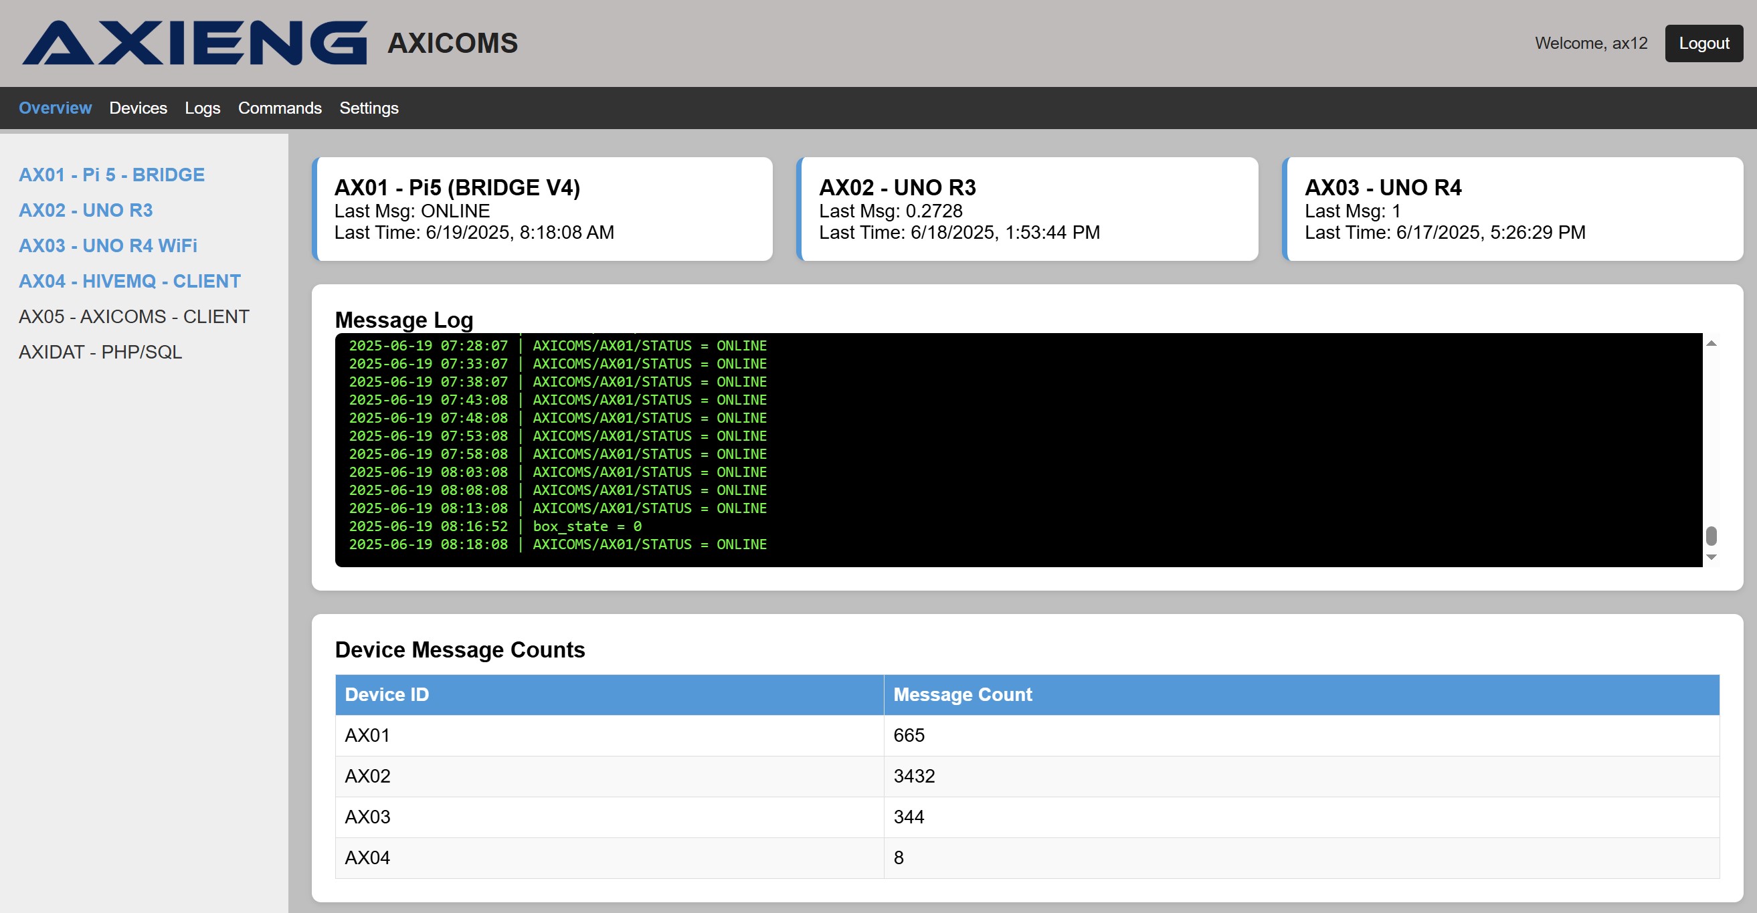The image size is (1757, 913).
Task: Open AX01 - Pi 5 - BRIDGE from sidebar
Action: [111, 175]
